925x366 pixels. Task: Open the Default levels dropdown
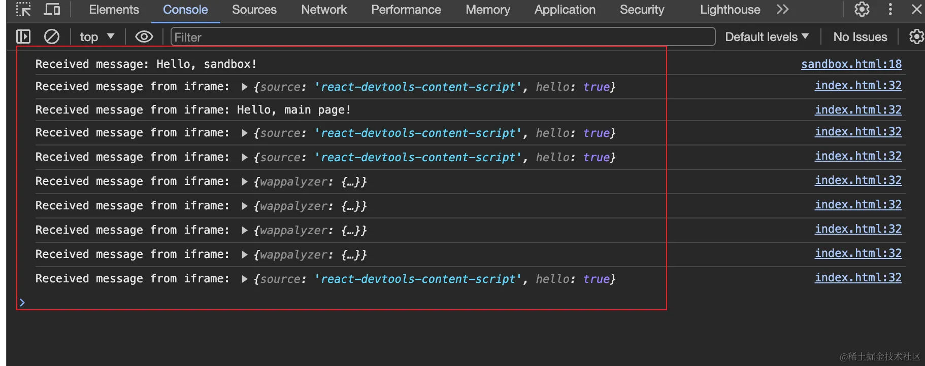[767, 36]
